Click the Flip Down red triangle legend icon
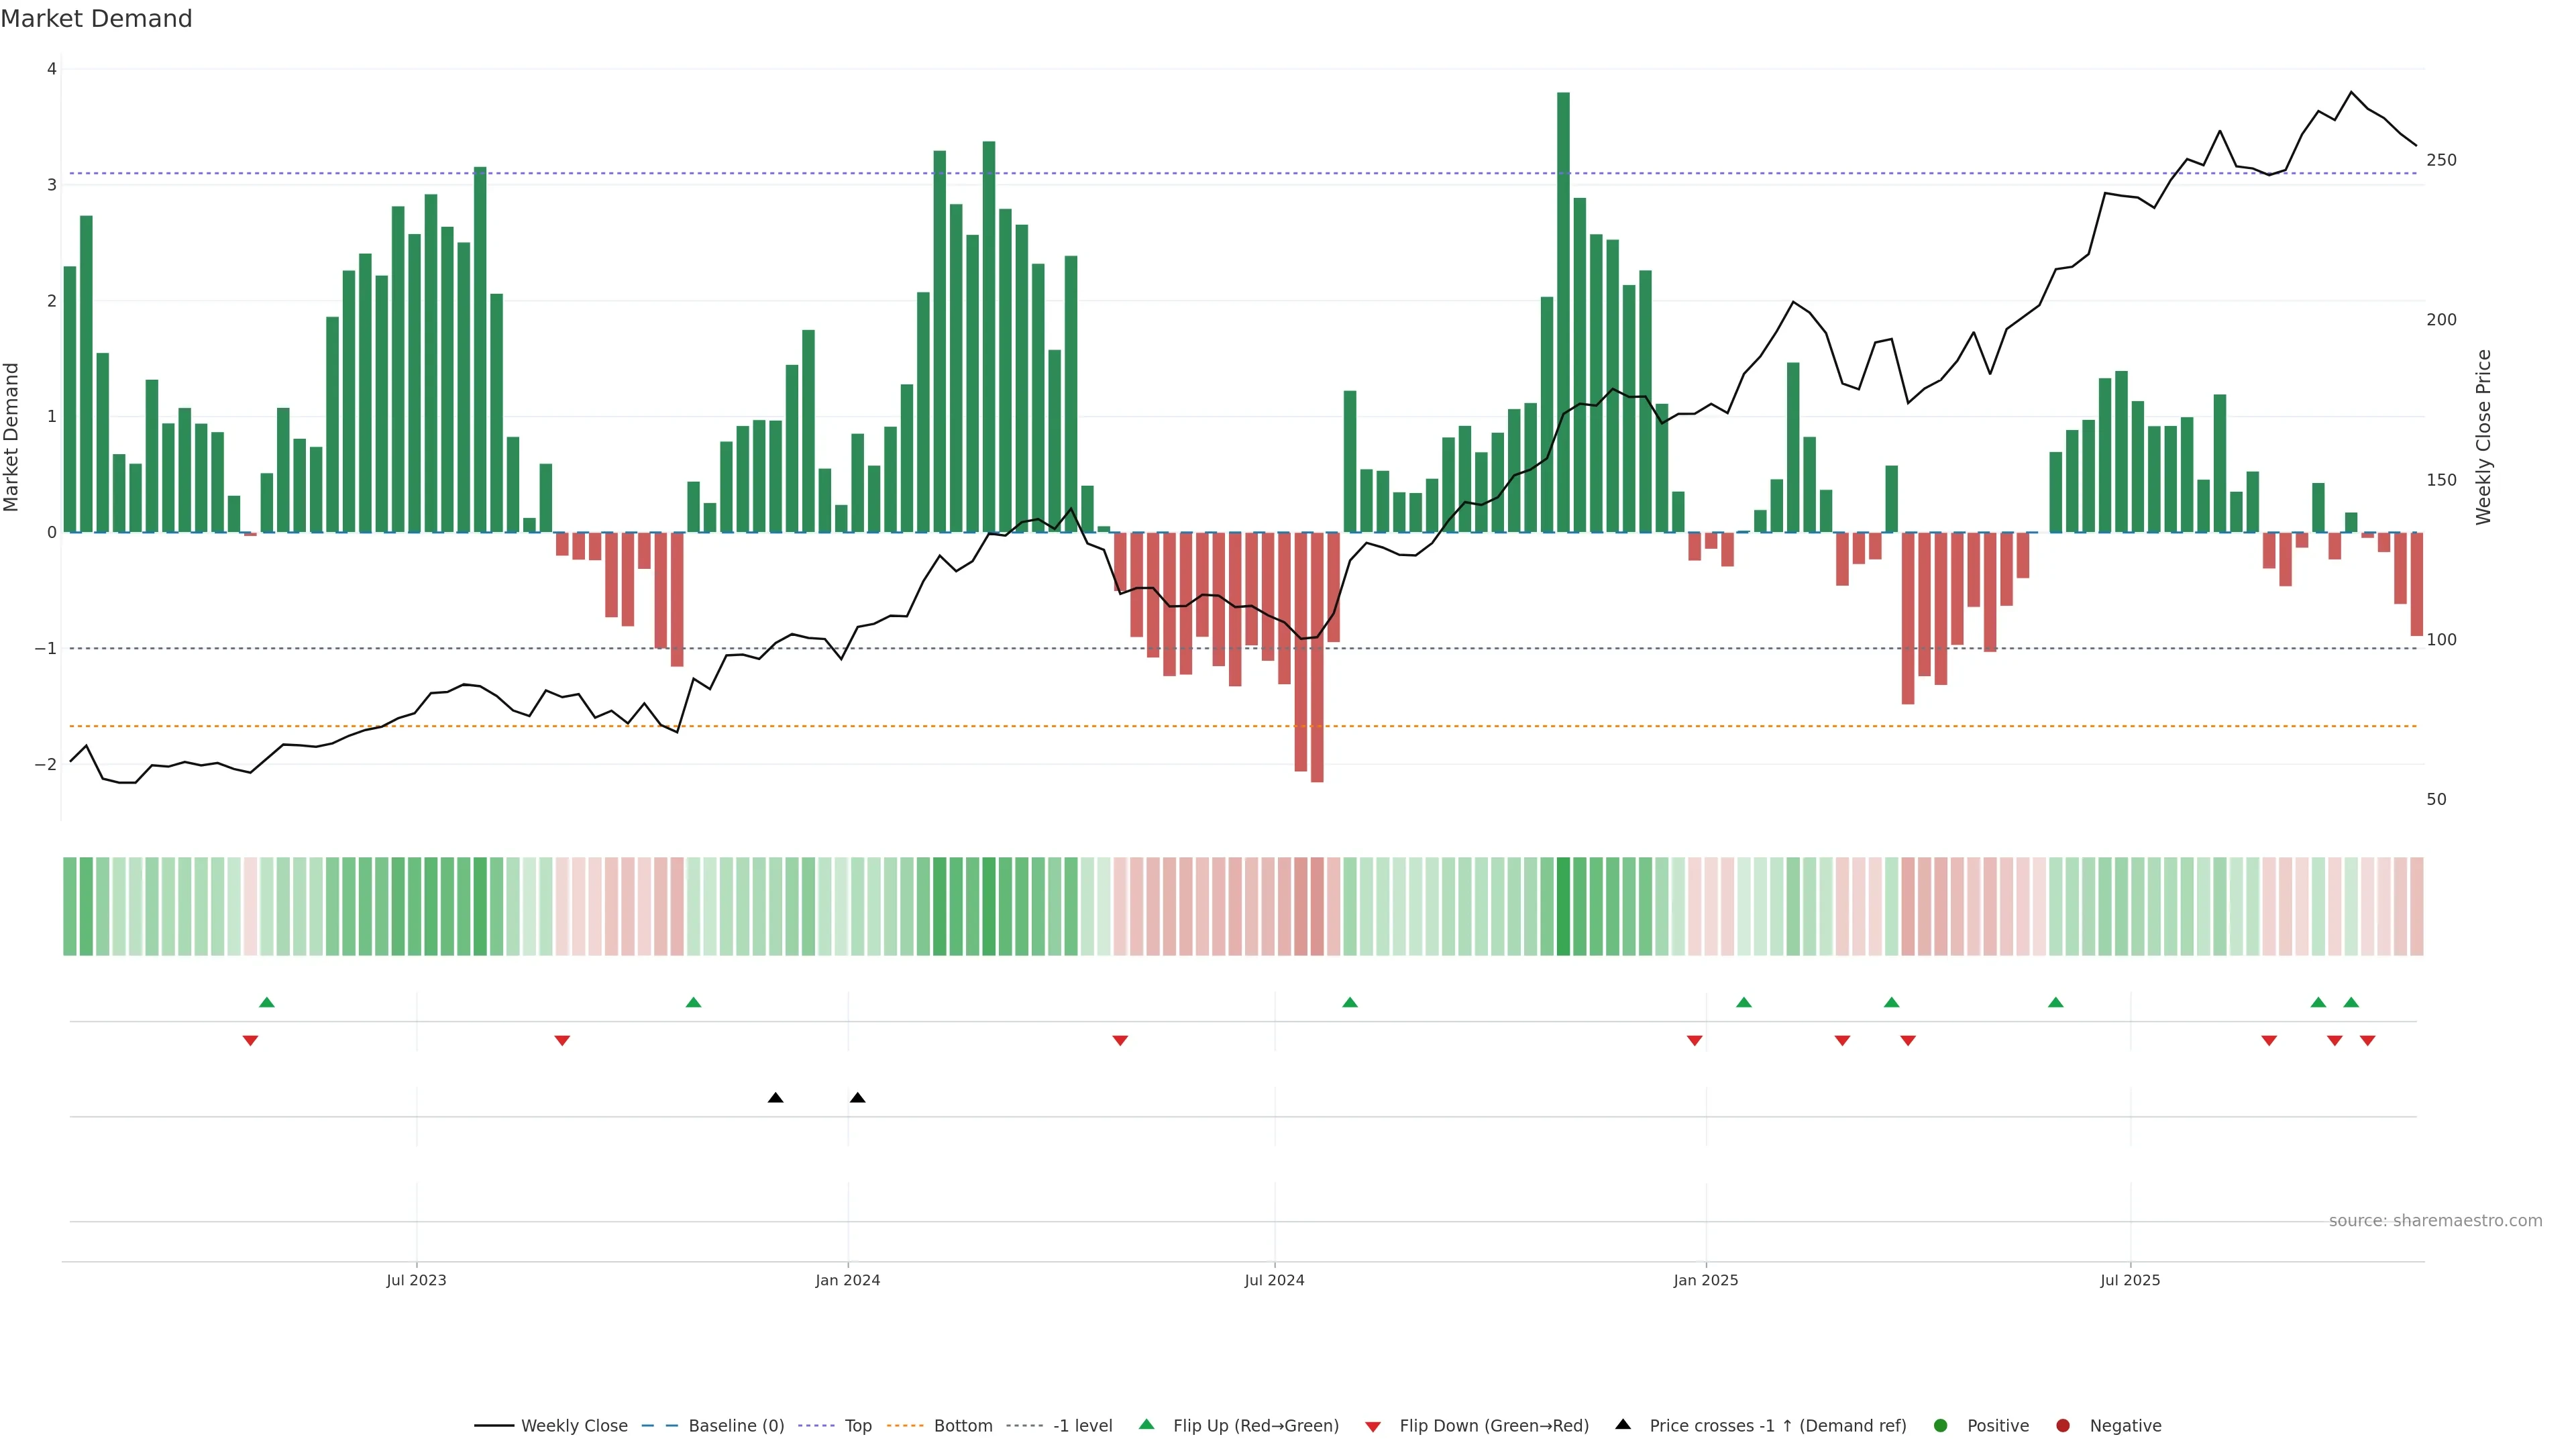 coord(1373,1426)
